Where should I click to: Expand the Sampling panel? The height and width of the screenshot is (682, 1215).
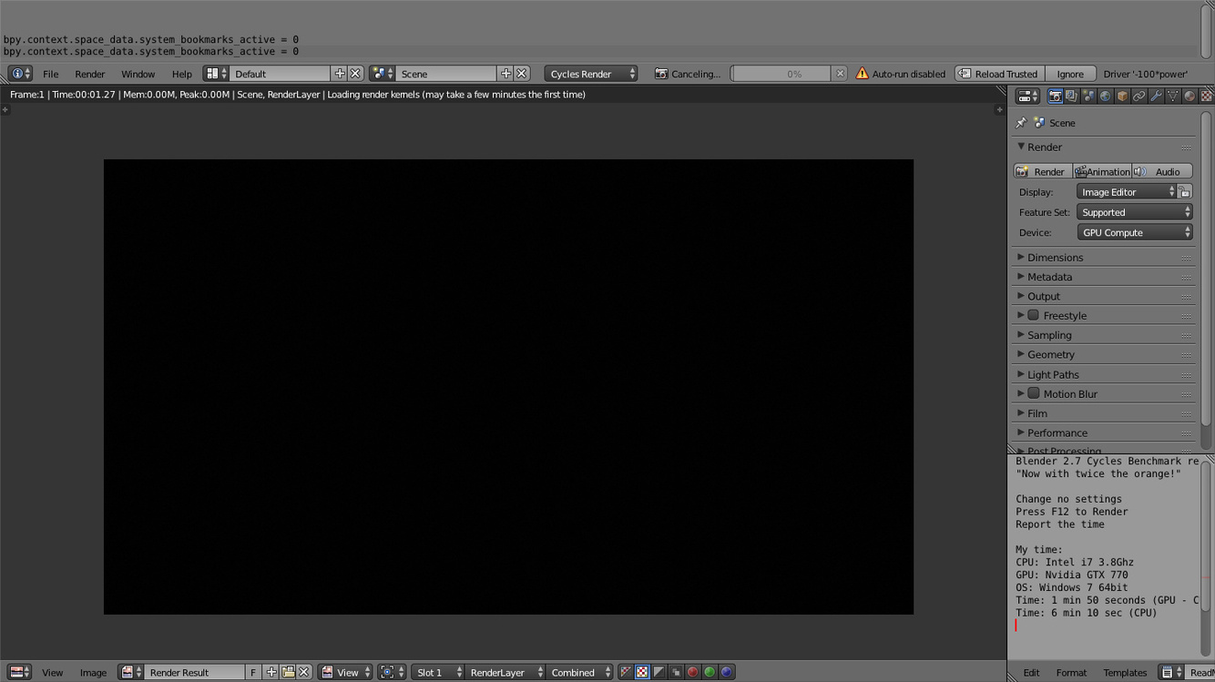point(1049,335)
